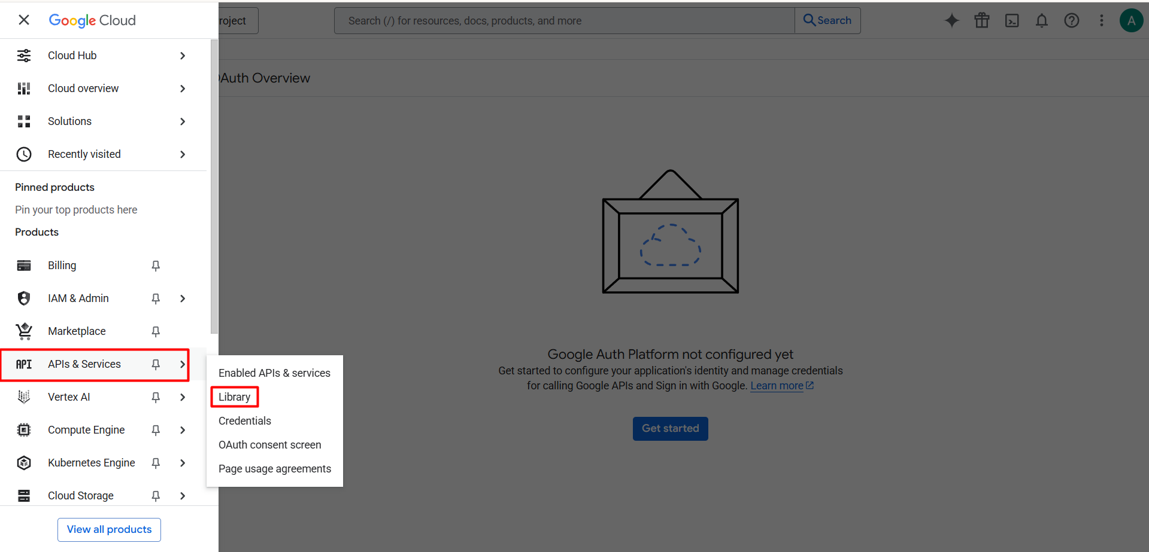The height and width of the screenshot is (552, 1149).
Task: Open the help question mark icon
Action: point(1072,20)
